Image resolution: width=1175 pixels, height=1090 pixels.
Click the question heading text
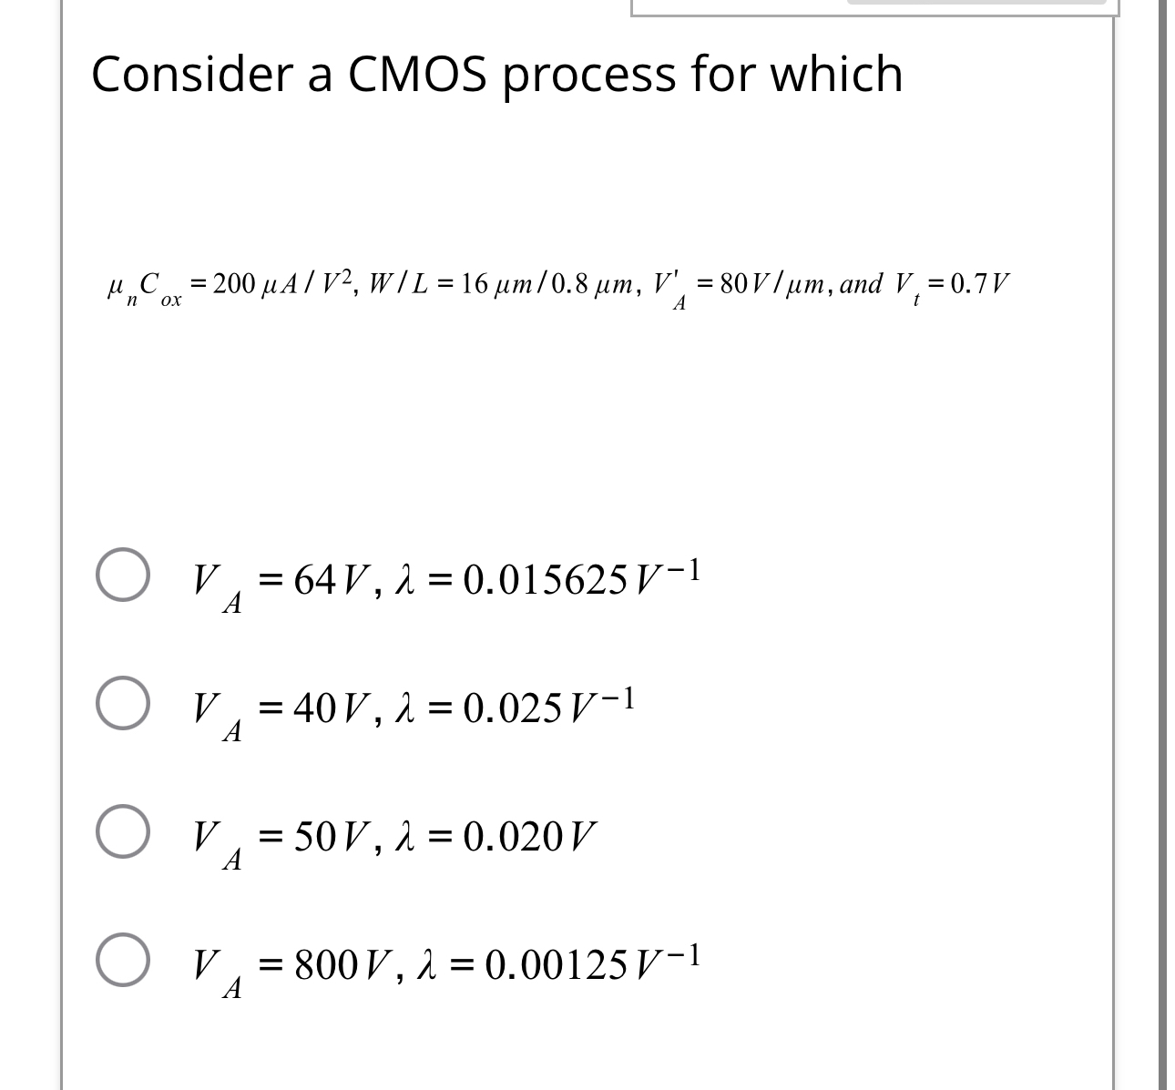pos(496,75)
